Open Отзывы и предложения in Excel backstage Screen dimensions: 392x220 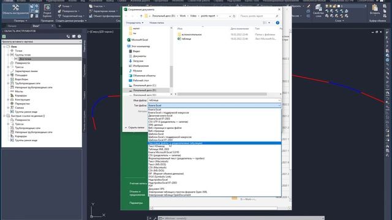coord(137,193)
